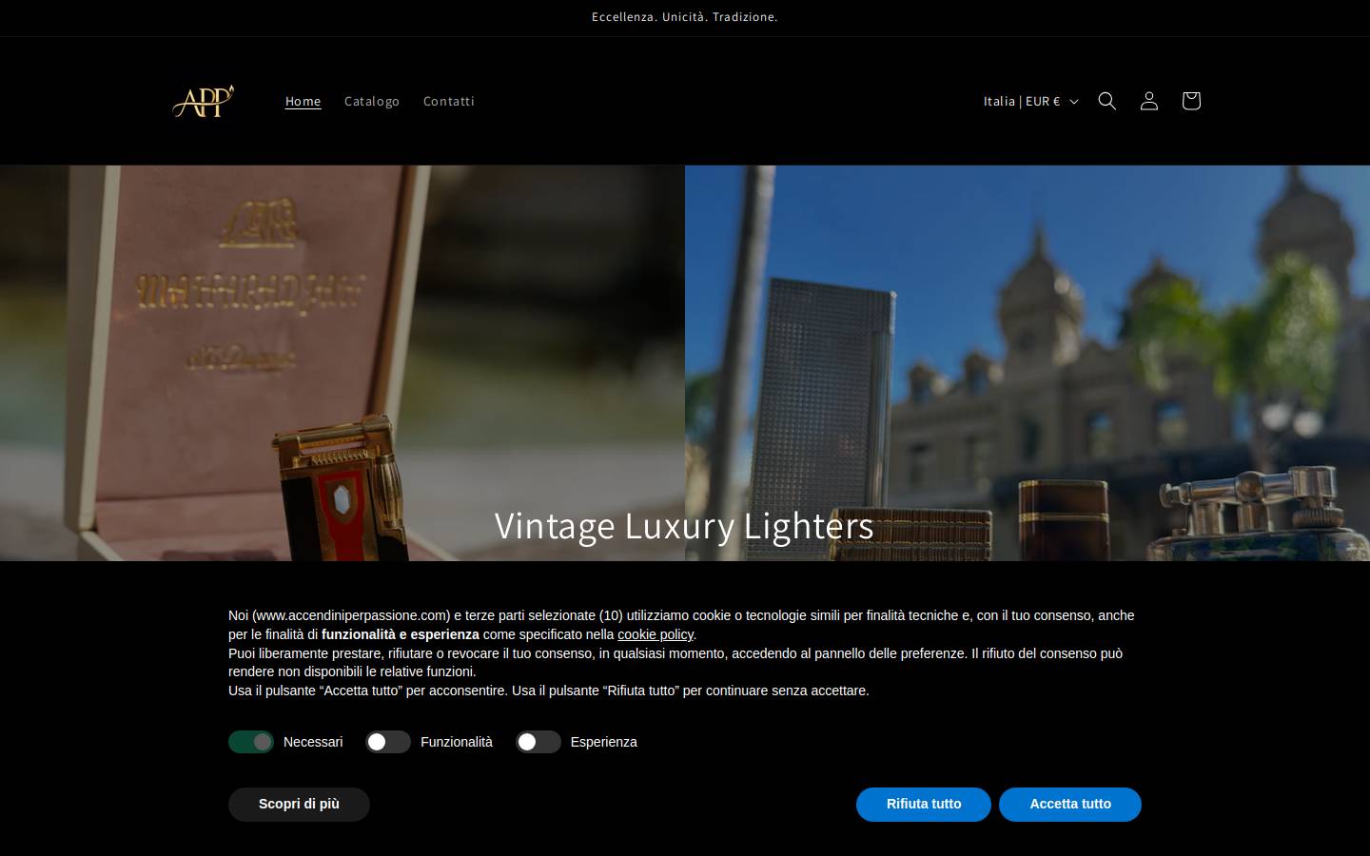Open the cookie policy link
This screenshot has height=856, width=1370.
point(656,634)
